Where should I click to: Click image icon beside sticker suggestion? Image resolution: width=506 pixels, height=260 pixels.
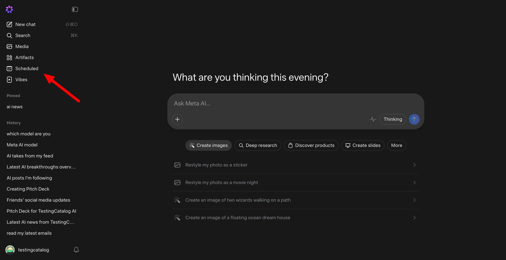pyautogui.click(x=177, y=165)
